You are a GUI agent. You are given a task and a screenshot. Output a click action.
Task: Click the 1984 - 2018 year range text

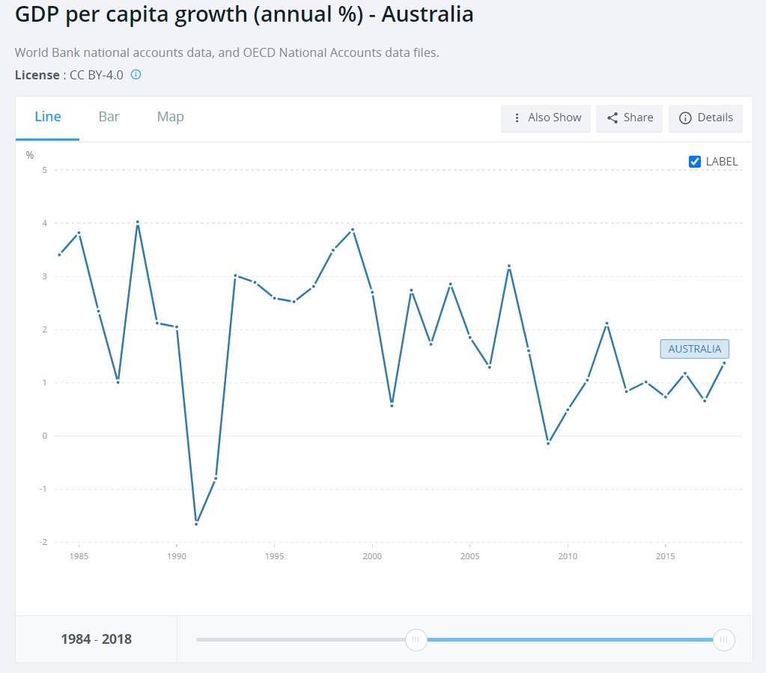coord(96,639)
